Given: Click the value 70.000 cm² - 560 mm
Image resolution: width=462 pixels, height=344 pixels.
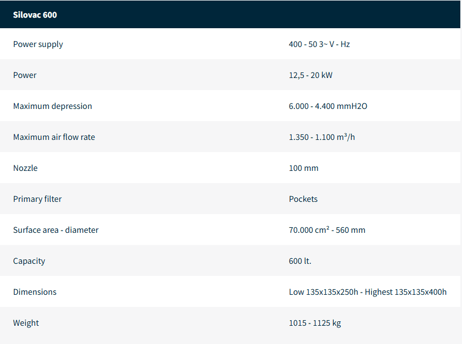Looking at the screenshot, I should (327, 230).
